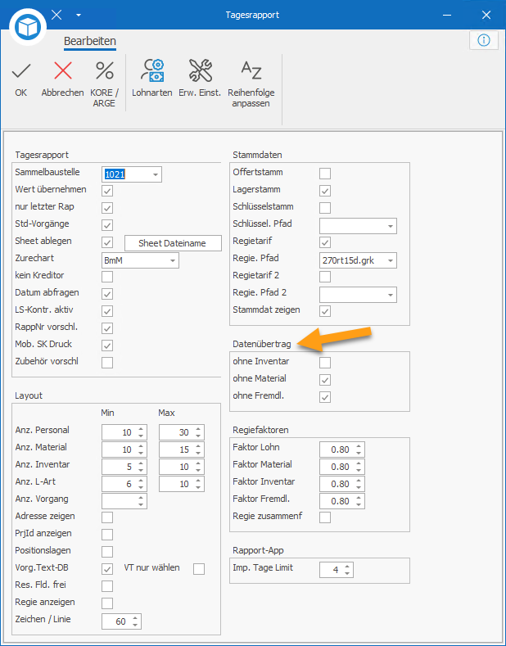Open the quick access dropdown arrow in title bar
This screenshot has height=646, width=506.
click(x=79, y=16)
